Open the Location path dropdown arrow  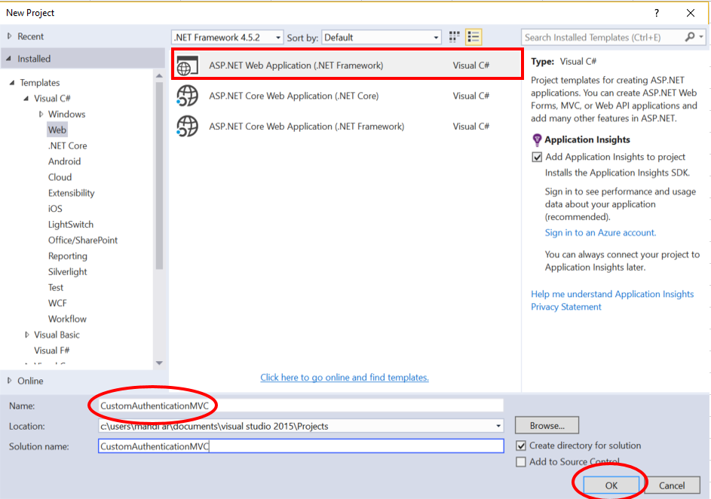point(498,426)
